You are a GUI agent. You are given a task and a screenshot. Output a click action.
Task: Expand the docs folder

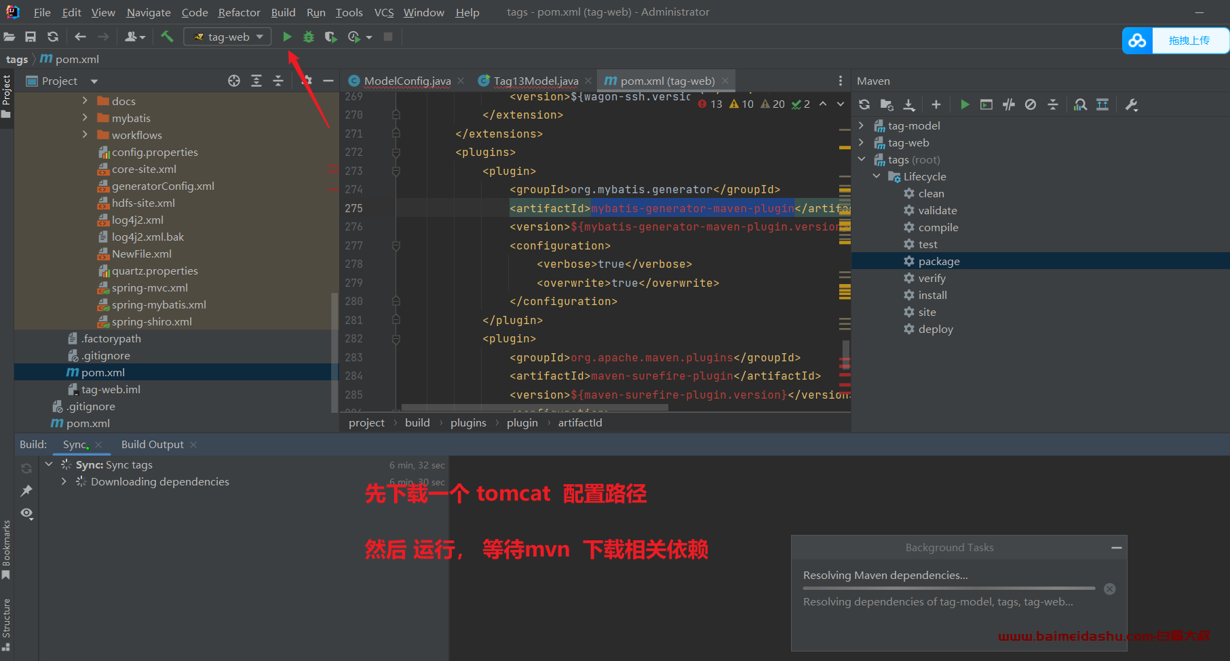tap(85, 100)
